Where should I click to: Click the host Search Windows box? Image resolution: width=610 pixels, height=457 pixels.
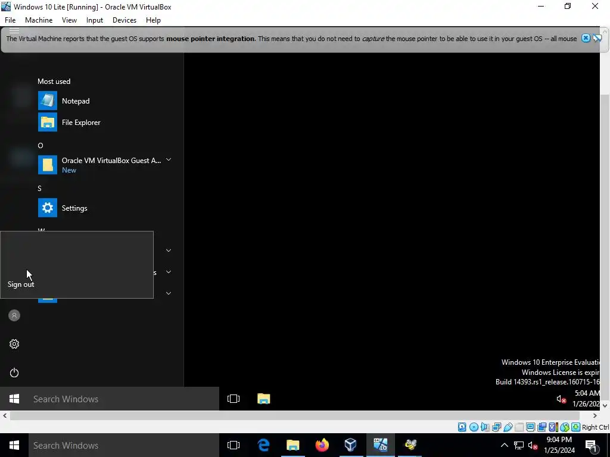[124, 445]
